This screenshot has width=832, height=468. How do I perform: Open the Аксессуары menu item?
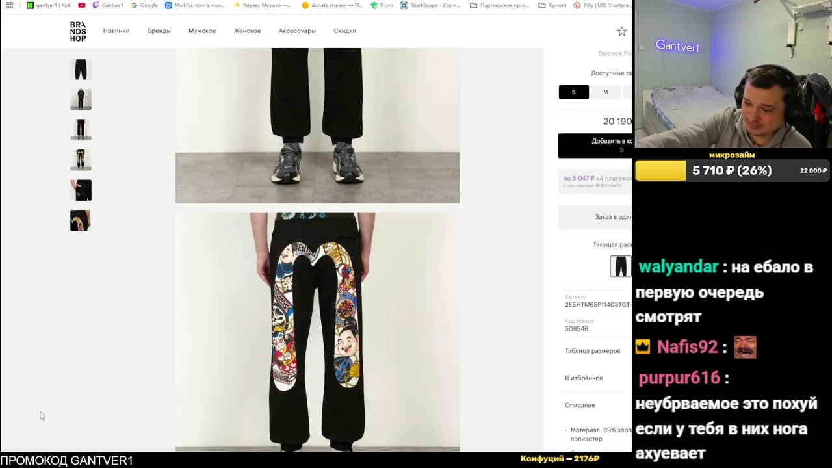click(297, 31)
